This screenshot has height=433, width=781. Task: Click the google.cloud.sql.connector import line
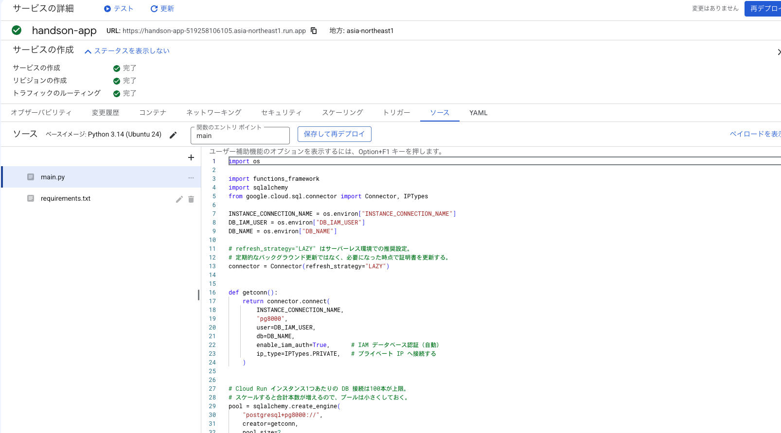pos(328,196)
